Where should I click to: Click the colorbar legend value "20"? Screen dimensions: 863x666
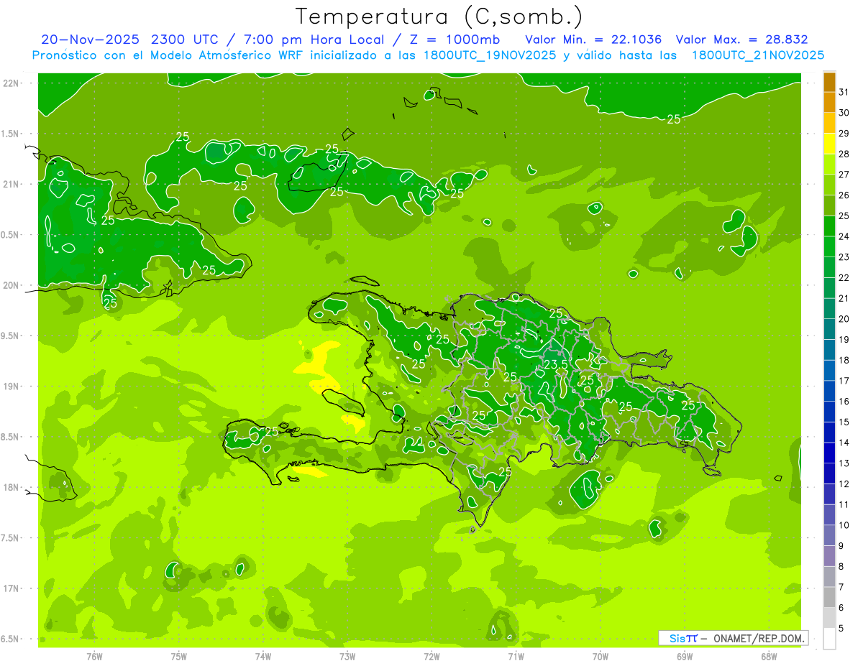pos(844,319)
